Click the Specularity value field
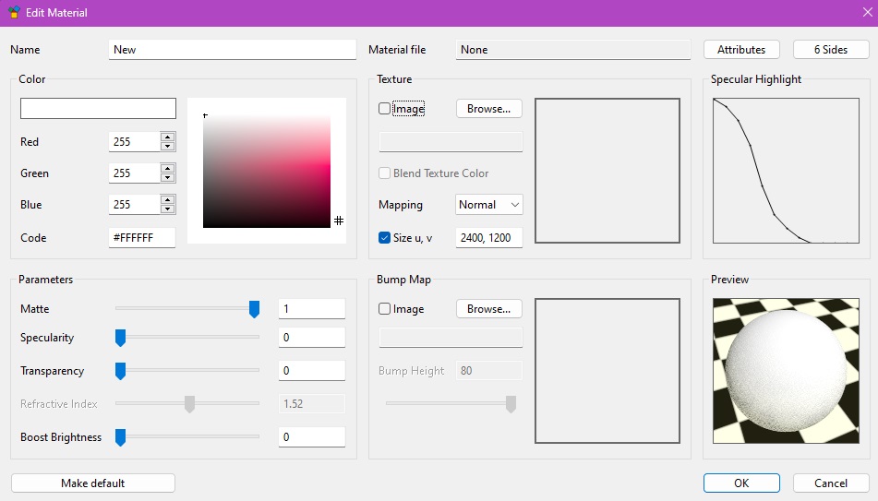Image resolution: width=878 pixels, height=501 pixels. pos(312,338)
